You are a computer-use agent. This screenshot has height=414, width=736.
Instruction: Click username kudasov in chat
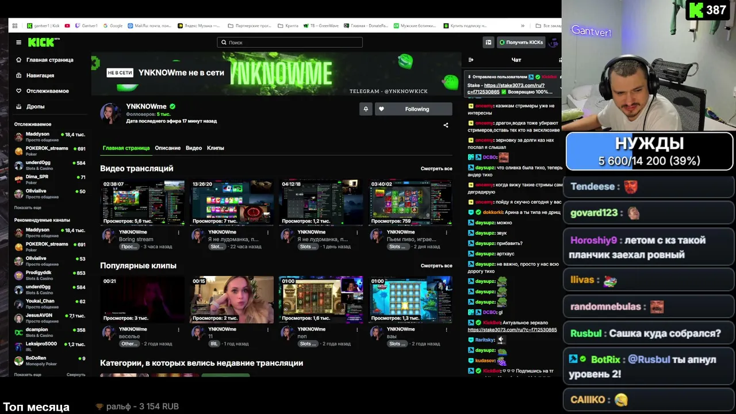coord(485,361)
